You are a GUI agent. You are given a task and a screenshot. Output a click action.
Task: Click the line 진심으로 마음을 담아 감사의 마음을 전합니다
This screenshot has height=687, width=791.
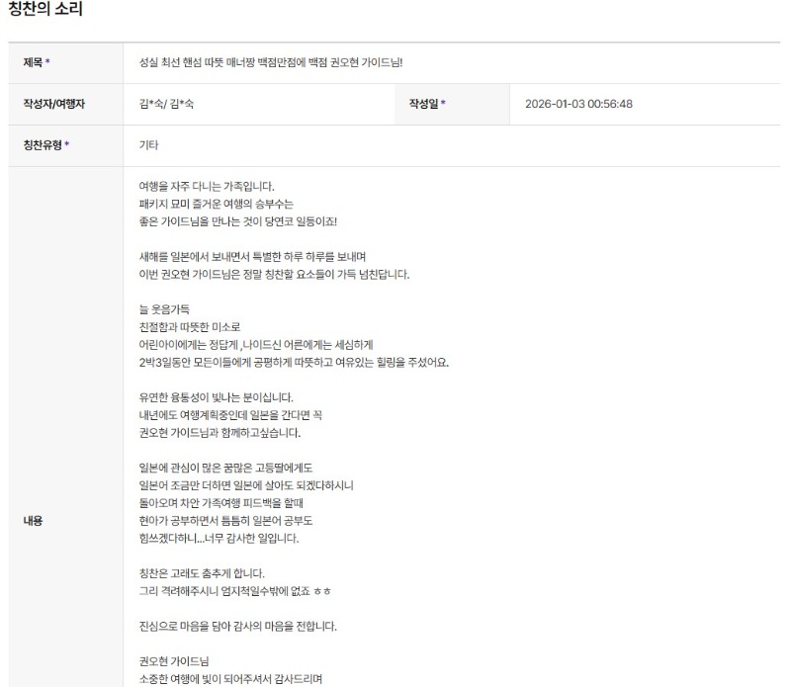(238, 627)
